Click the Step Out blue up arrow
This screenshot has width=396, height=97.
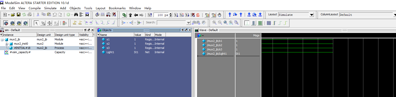(x=241, y=15)
